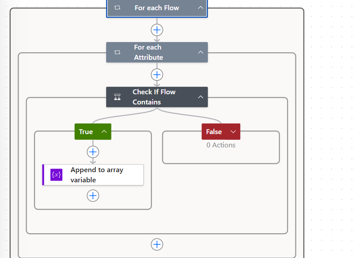Click the 0 Actions text in False branch
This screenshot has height=258, width=357.
[x=221, y=145]
